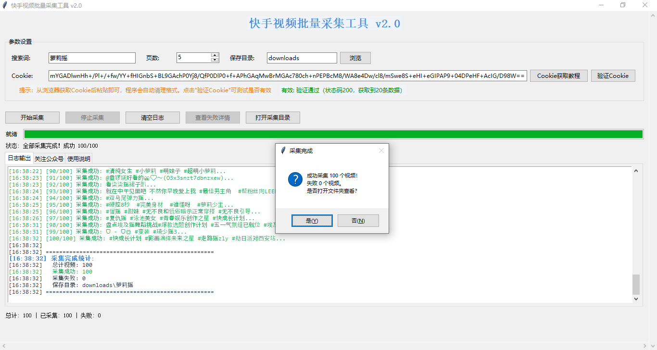This screenshot has width=657, height=350.
Task: Click the feather icon in the dialog title
Action: pyautogui.click(x=283, y=150)
